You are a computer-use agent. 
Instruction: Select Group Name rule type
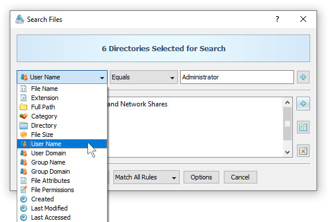click(x=62, y=162)
